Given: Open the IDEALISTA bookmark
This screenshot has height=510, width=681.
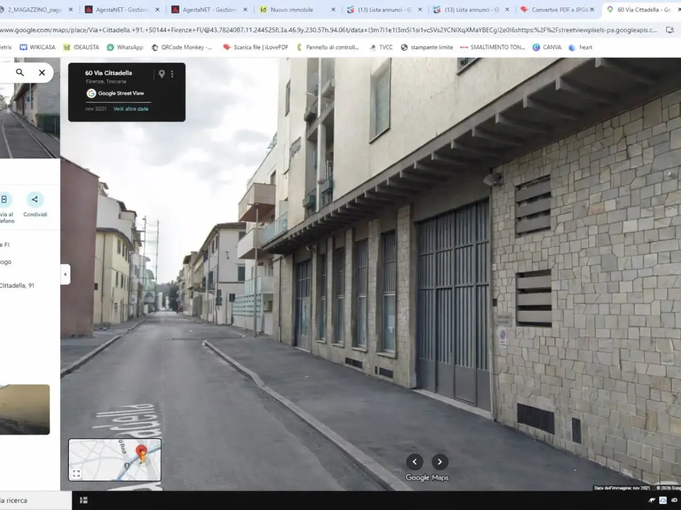Looking at the screenshot, I should 81,47.
